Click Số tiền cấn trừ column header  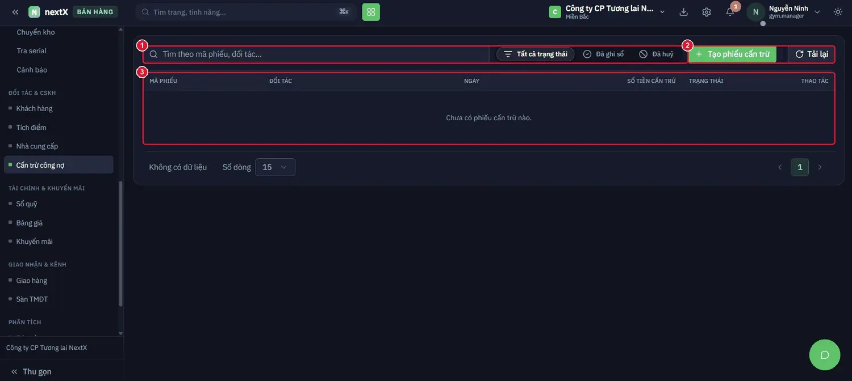651,81
